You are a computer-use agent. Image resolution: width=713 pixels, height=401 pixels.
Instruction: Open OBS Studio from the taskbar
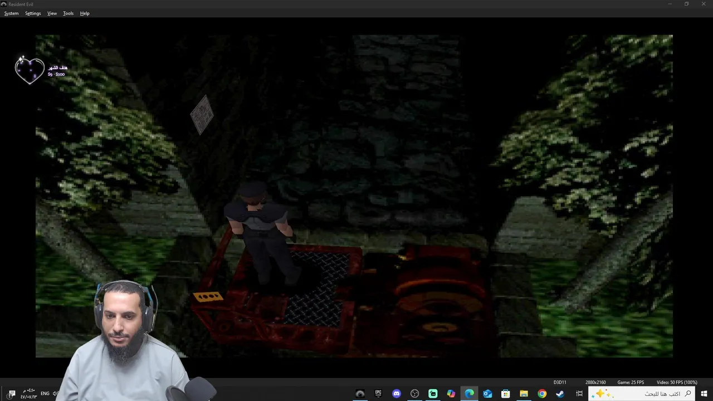point(414,394)
